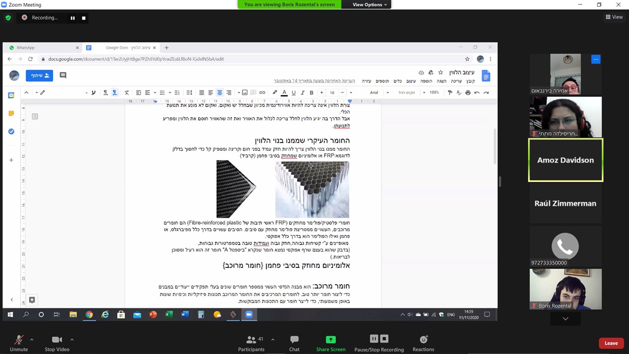Open last edit history link

pyautogui.click(x=314, y=81)
